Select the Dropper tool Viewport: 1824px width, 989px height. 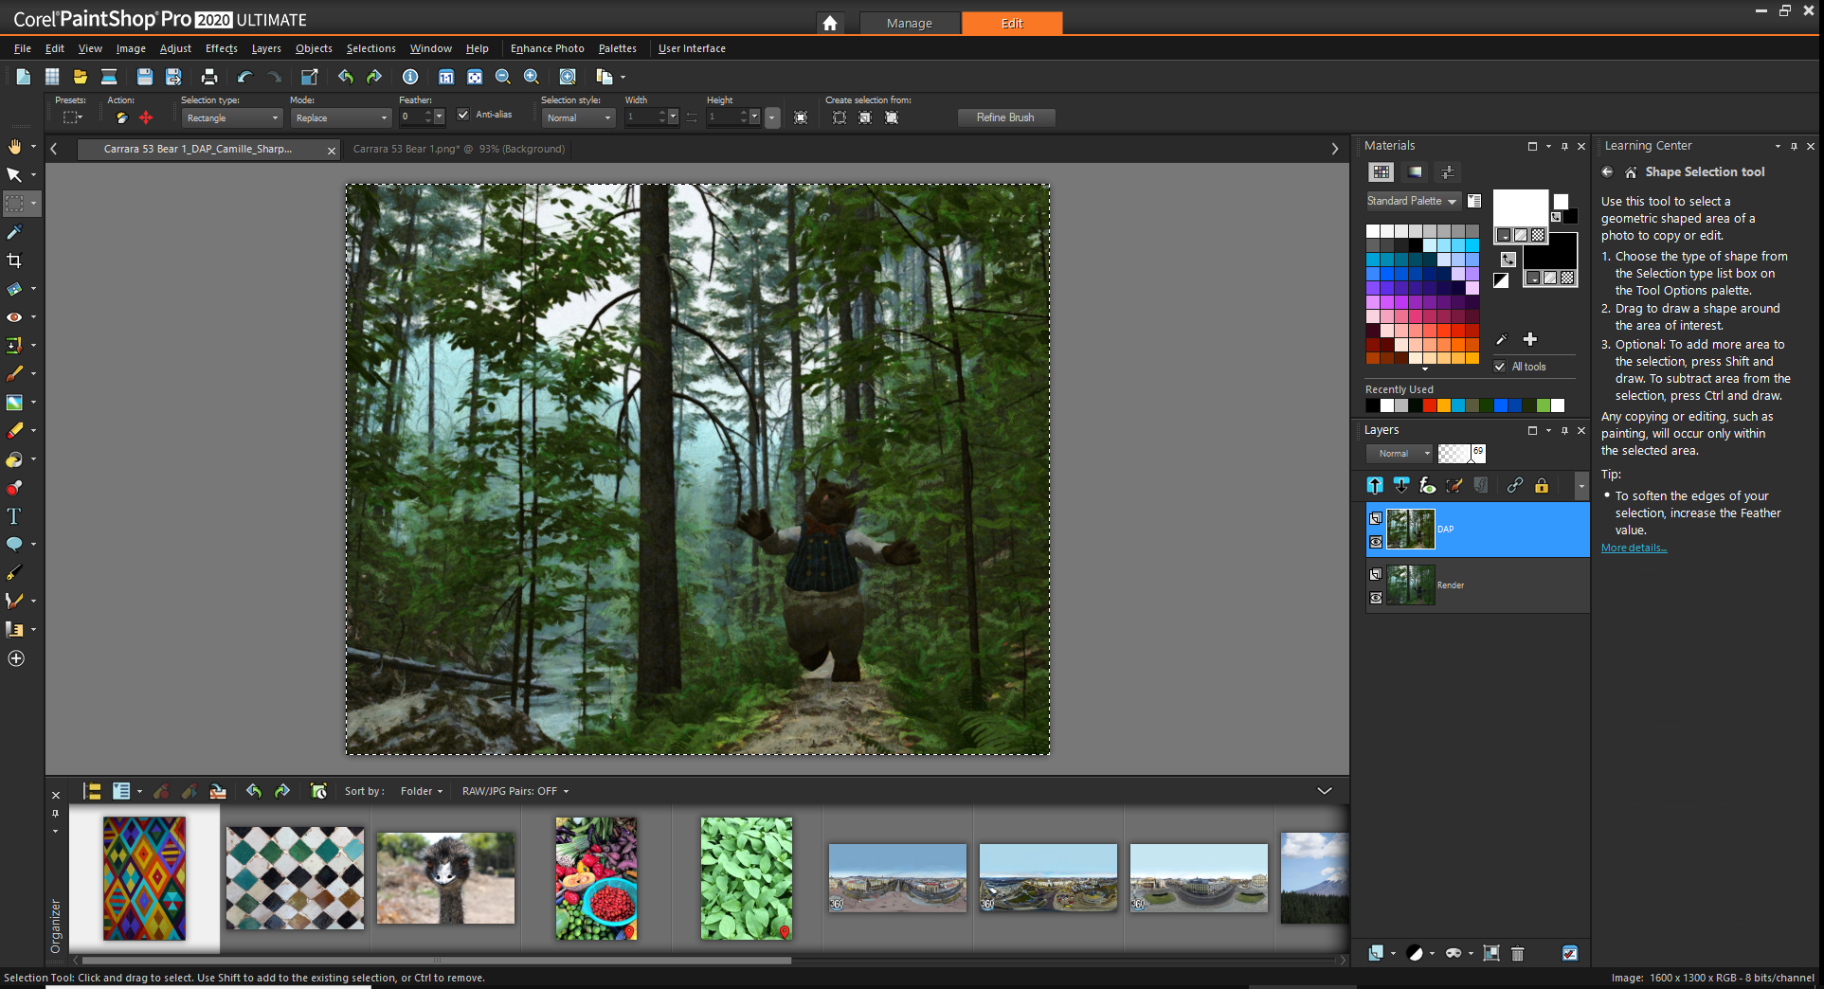(14, 232)
